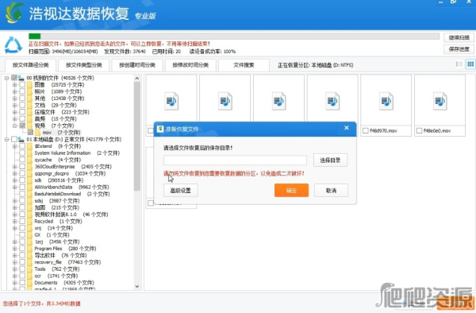
Task: Click drive icon of 00 found files
Action: click(x=21, y=78)
